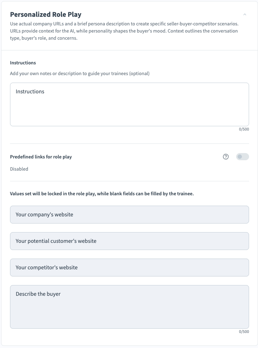The width and height of the screenshot is (258, 348).
Task: Click the buyer description 0/500 character counter
Action: coord(244,332)
